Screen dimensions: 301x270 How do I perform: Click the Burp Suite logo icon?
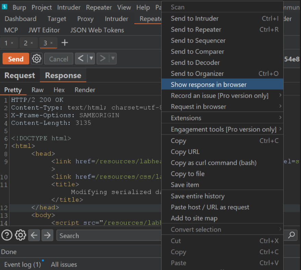point(4,7)
